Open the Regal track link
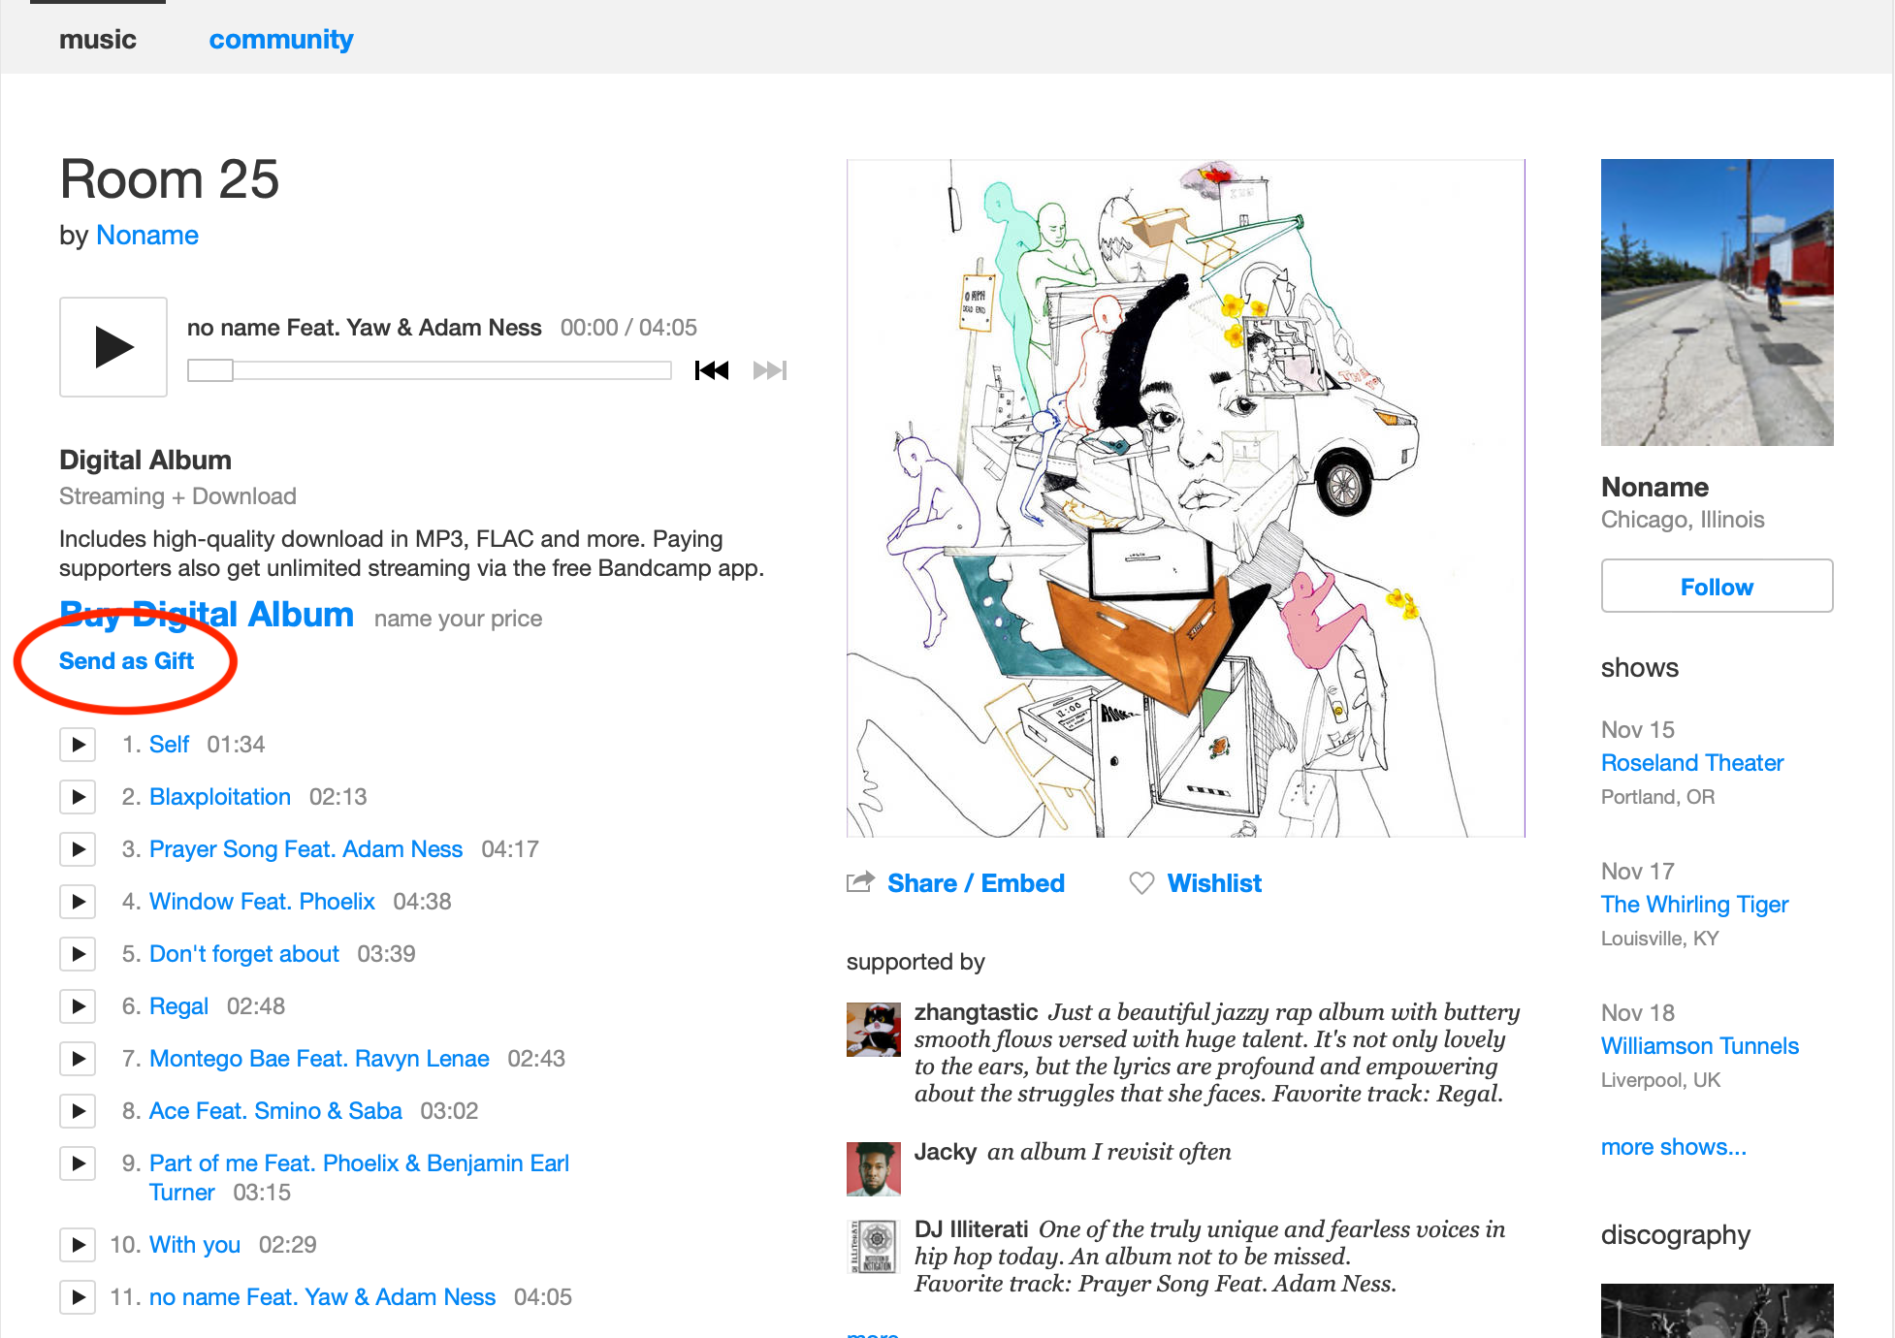The image size is (1895, 1338). 178,1006
